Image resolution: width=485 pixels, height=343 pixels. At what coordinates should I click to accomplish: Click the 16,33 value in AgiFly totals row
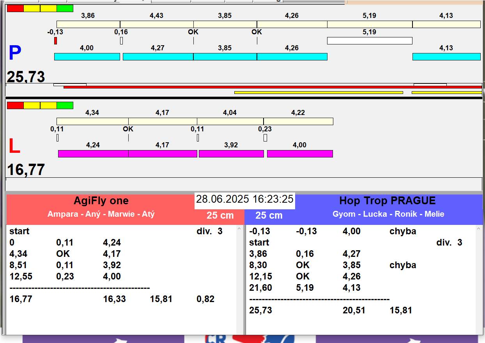[x=114, y=299]
